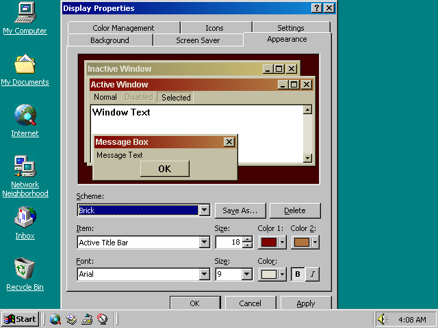Viewport: 438px width, 328px height.
Task: Increase item size with up spinner
Action: 247,239
